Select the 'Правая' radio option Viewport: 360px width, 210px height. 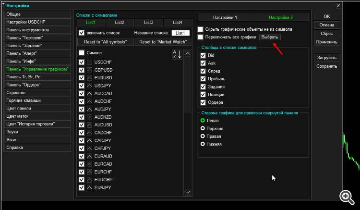click(x=203, y=136)
